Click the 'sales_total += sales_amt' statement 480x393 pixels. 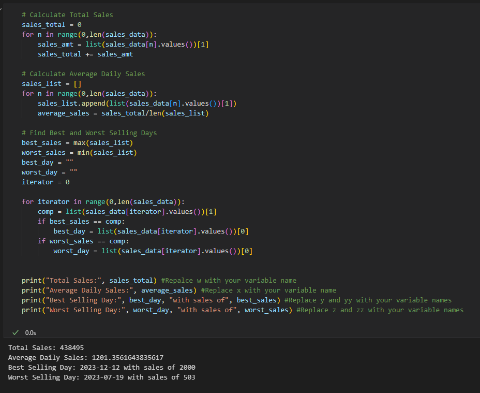pyautogui.click(x=85, y=54)
